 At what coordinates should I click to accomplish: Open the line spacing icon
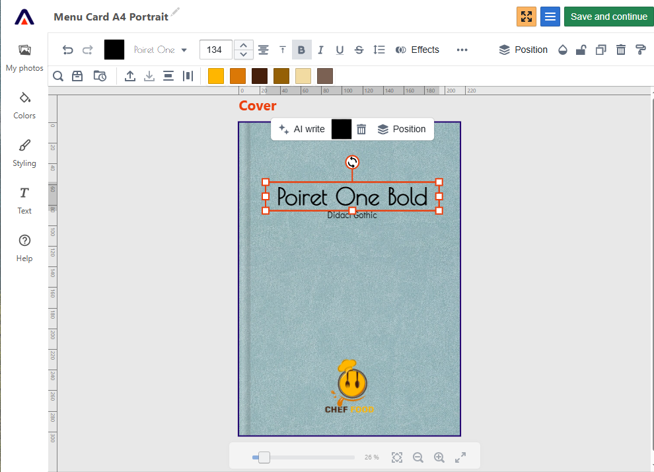379,50
